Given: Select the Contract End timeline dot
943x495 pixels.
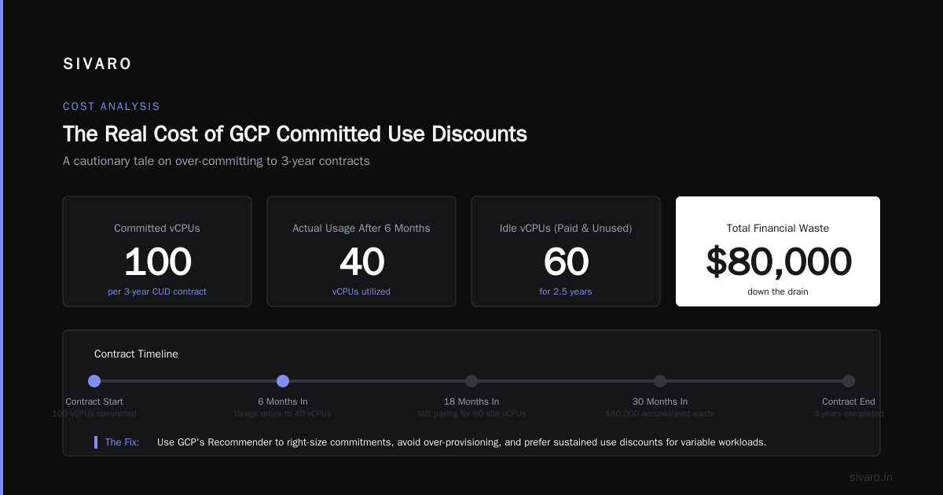Looking at the screenshot, I should point(849,381).
